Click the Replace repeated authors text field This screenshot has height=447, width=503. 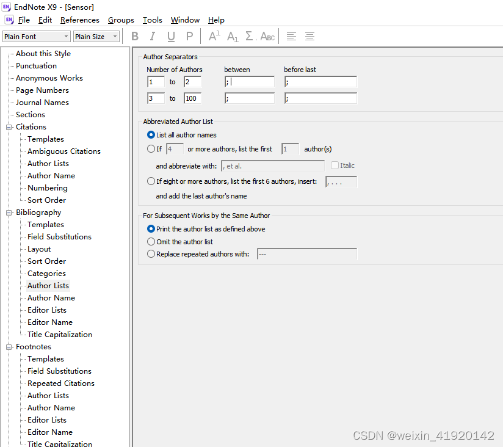[x=307, y=254]
